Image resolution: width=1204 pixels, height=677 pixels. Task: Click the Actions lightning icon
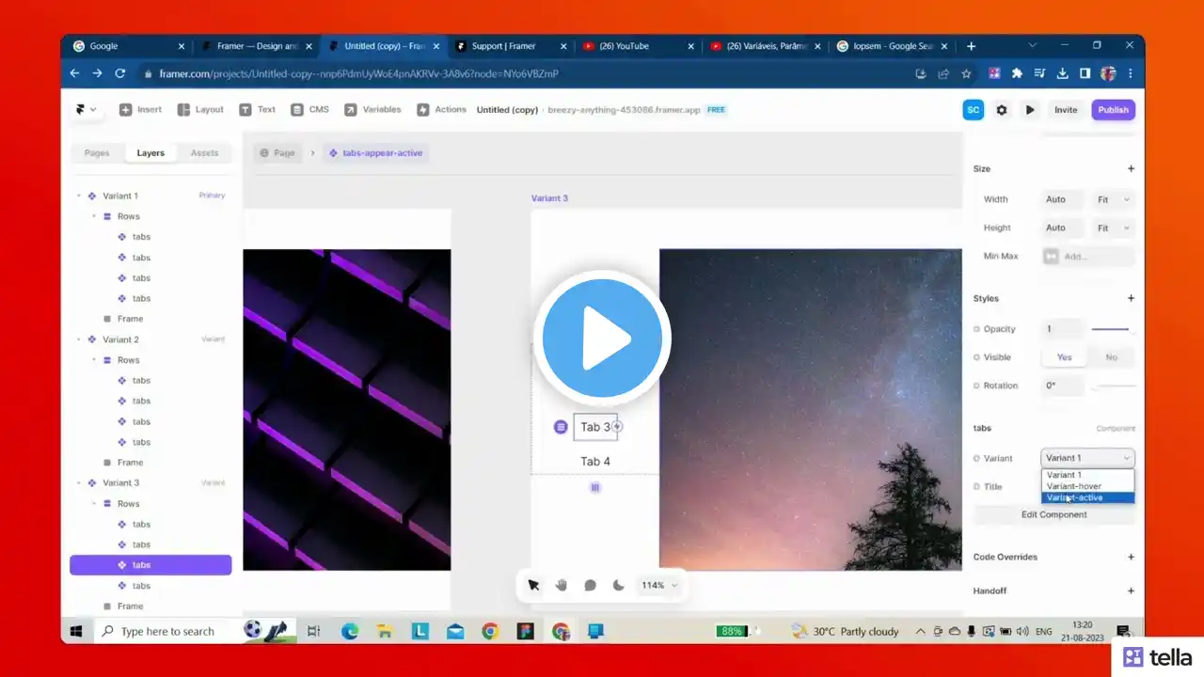pyautogui.click(x=423, y=110)
